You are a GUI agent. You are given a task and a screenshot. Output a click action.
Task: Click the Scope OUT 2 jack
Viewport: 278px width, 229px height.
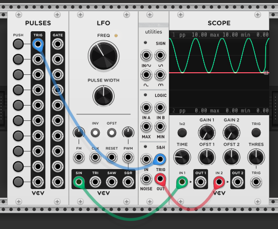point(237,182)
